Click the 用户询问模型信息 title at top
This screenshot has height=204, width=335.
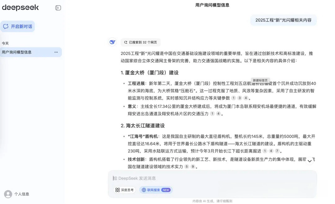[212, 5]
